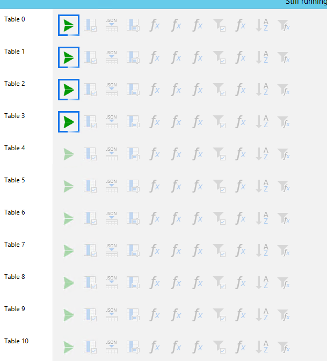Select the first fx formula step in Table 5
Screen dimensions: 327x361
(x=155, y=186)
